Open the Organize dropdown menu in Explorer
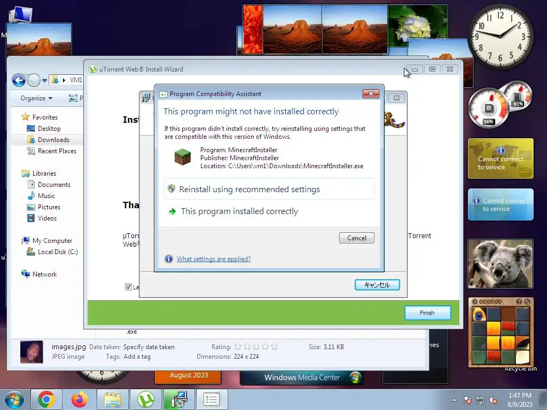547x410 pixels. [36, 98]
